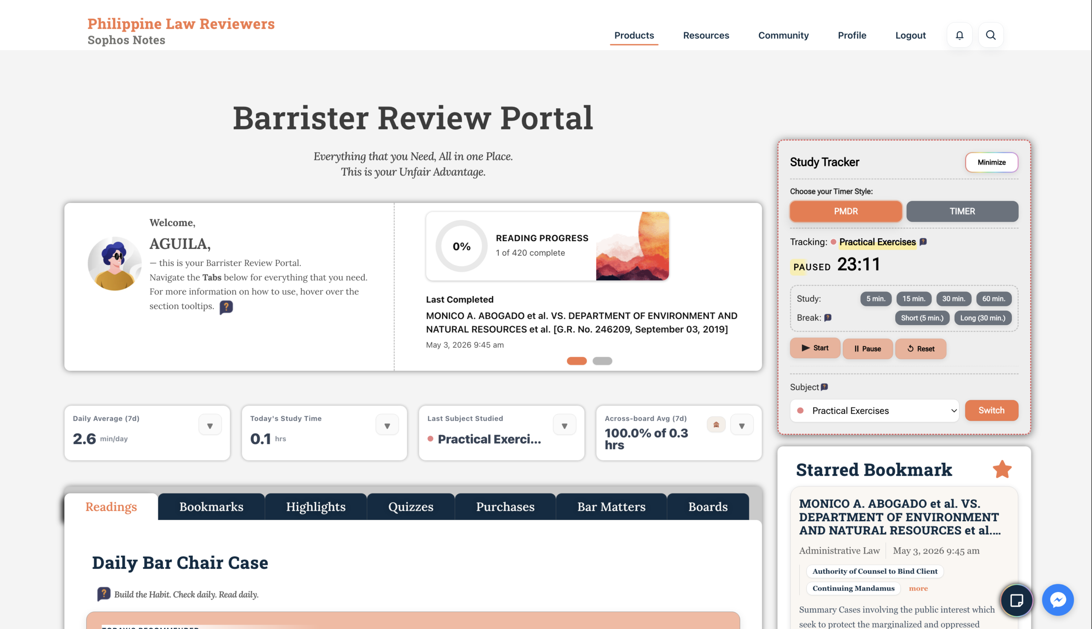Screen dimensions: 1092x629
Task: Open the Community menu
Action: [783, 35]
